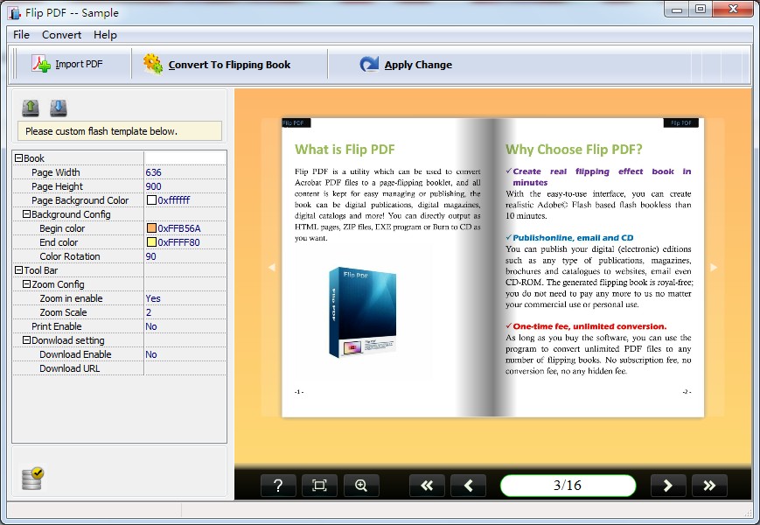Click the Begin color orange swatch
The height and width of the screenshot is (525, 760).
coord(151,227)
